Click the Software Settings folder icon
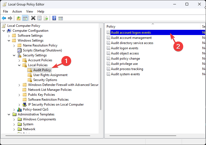The height and width of the screenshot is (145, 206). click(x=14, y=36)
